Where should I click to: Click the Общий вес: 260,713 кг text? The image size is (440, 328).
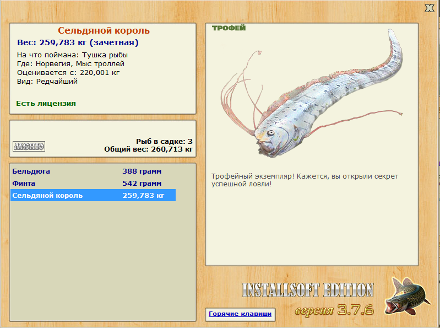[149, 149]
